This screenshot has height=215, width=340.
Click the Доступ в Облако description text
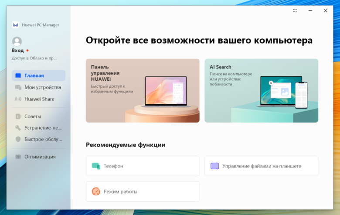[34, 58]
